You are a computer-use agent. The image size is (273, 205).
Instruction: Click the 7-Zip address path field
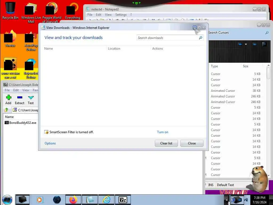point(25,110)
